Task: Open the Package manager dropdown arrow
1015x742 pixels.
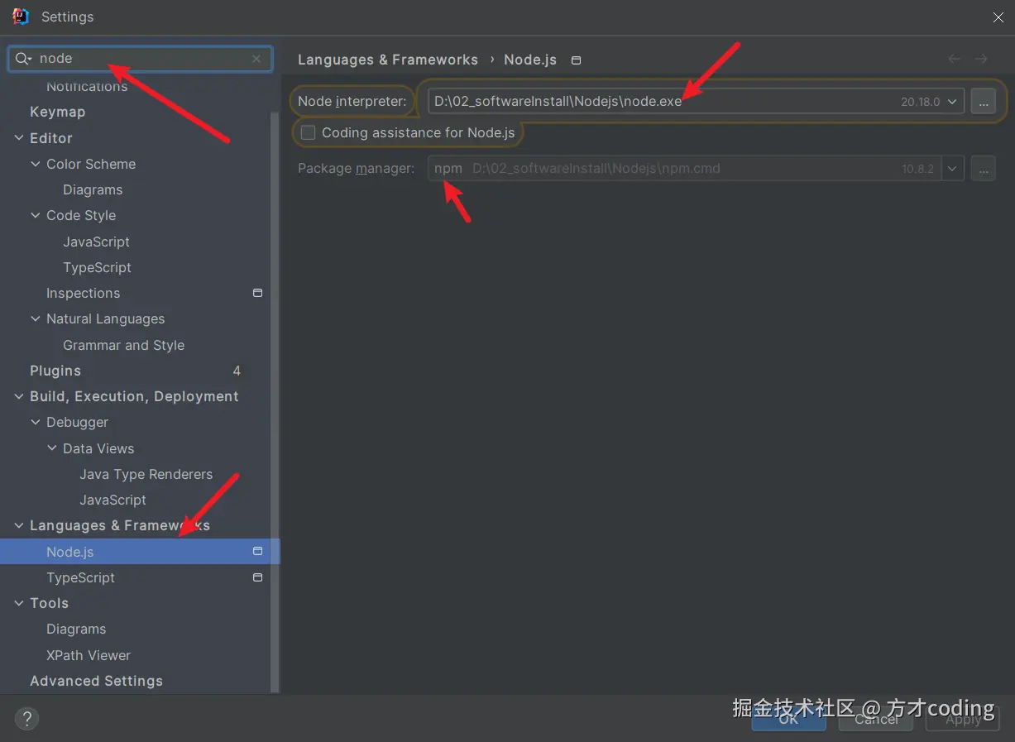Action: click(x=952, y=169)
